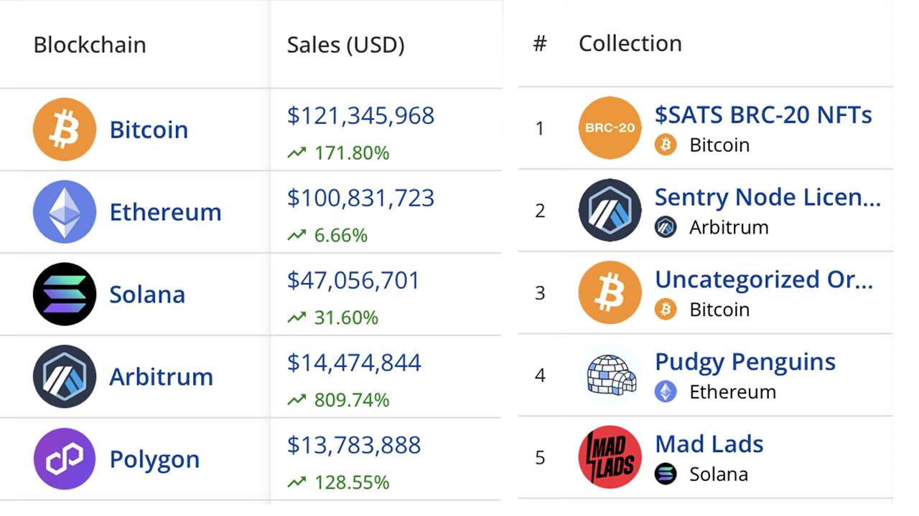Click the Polygon blockchain name link
The width and height of the screenshot is (919, 516).
[154, 459]
